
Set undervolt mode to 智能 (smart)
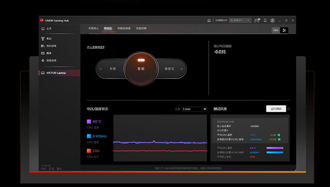[141, 69]
